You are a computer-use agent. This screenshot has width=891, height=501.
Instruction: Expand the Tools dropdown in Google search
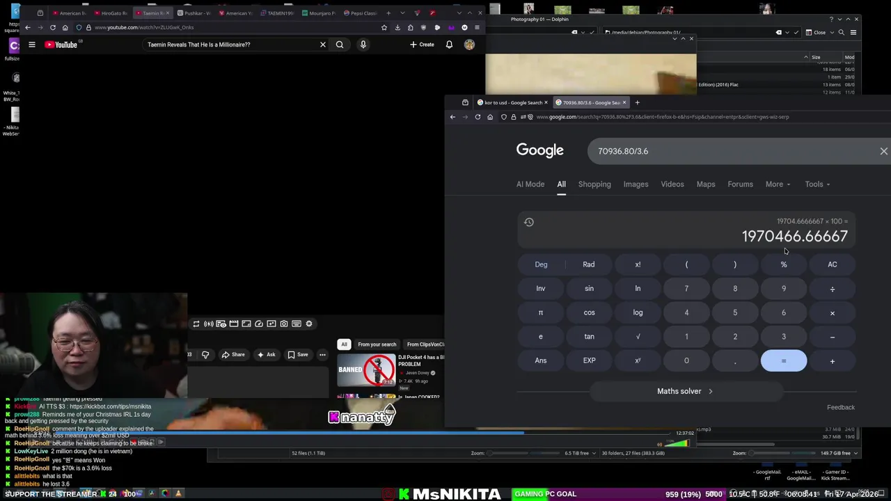[x=817, y=184]
